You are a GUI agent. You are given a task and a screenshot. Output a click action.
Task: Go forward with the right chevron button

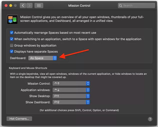point(30,6)
